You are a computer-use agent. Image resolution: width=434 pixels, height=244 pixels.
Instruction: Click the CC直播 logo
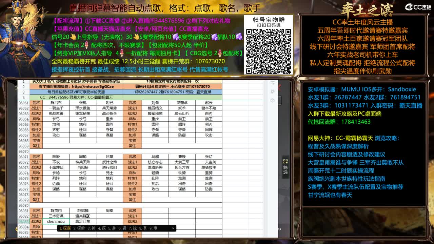click(418, 7)
